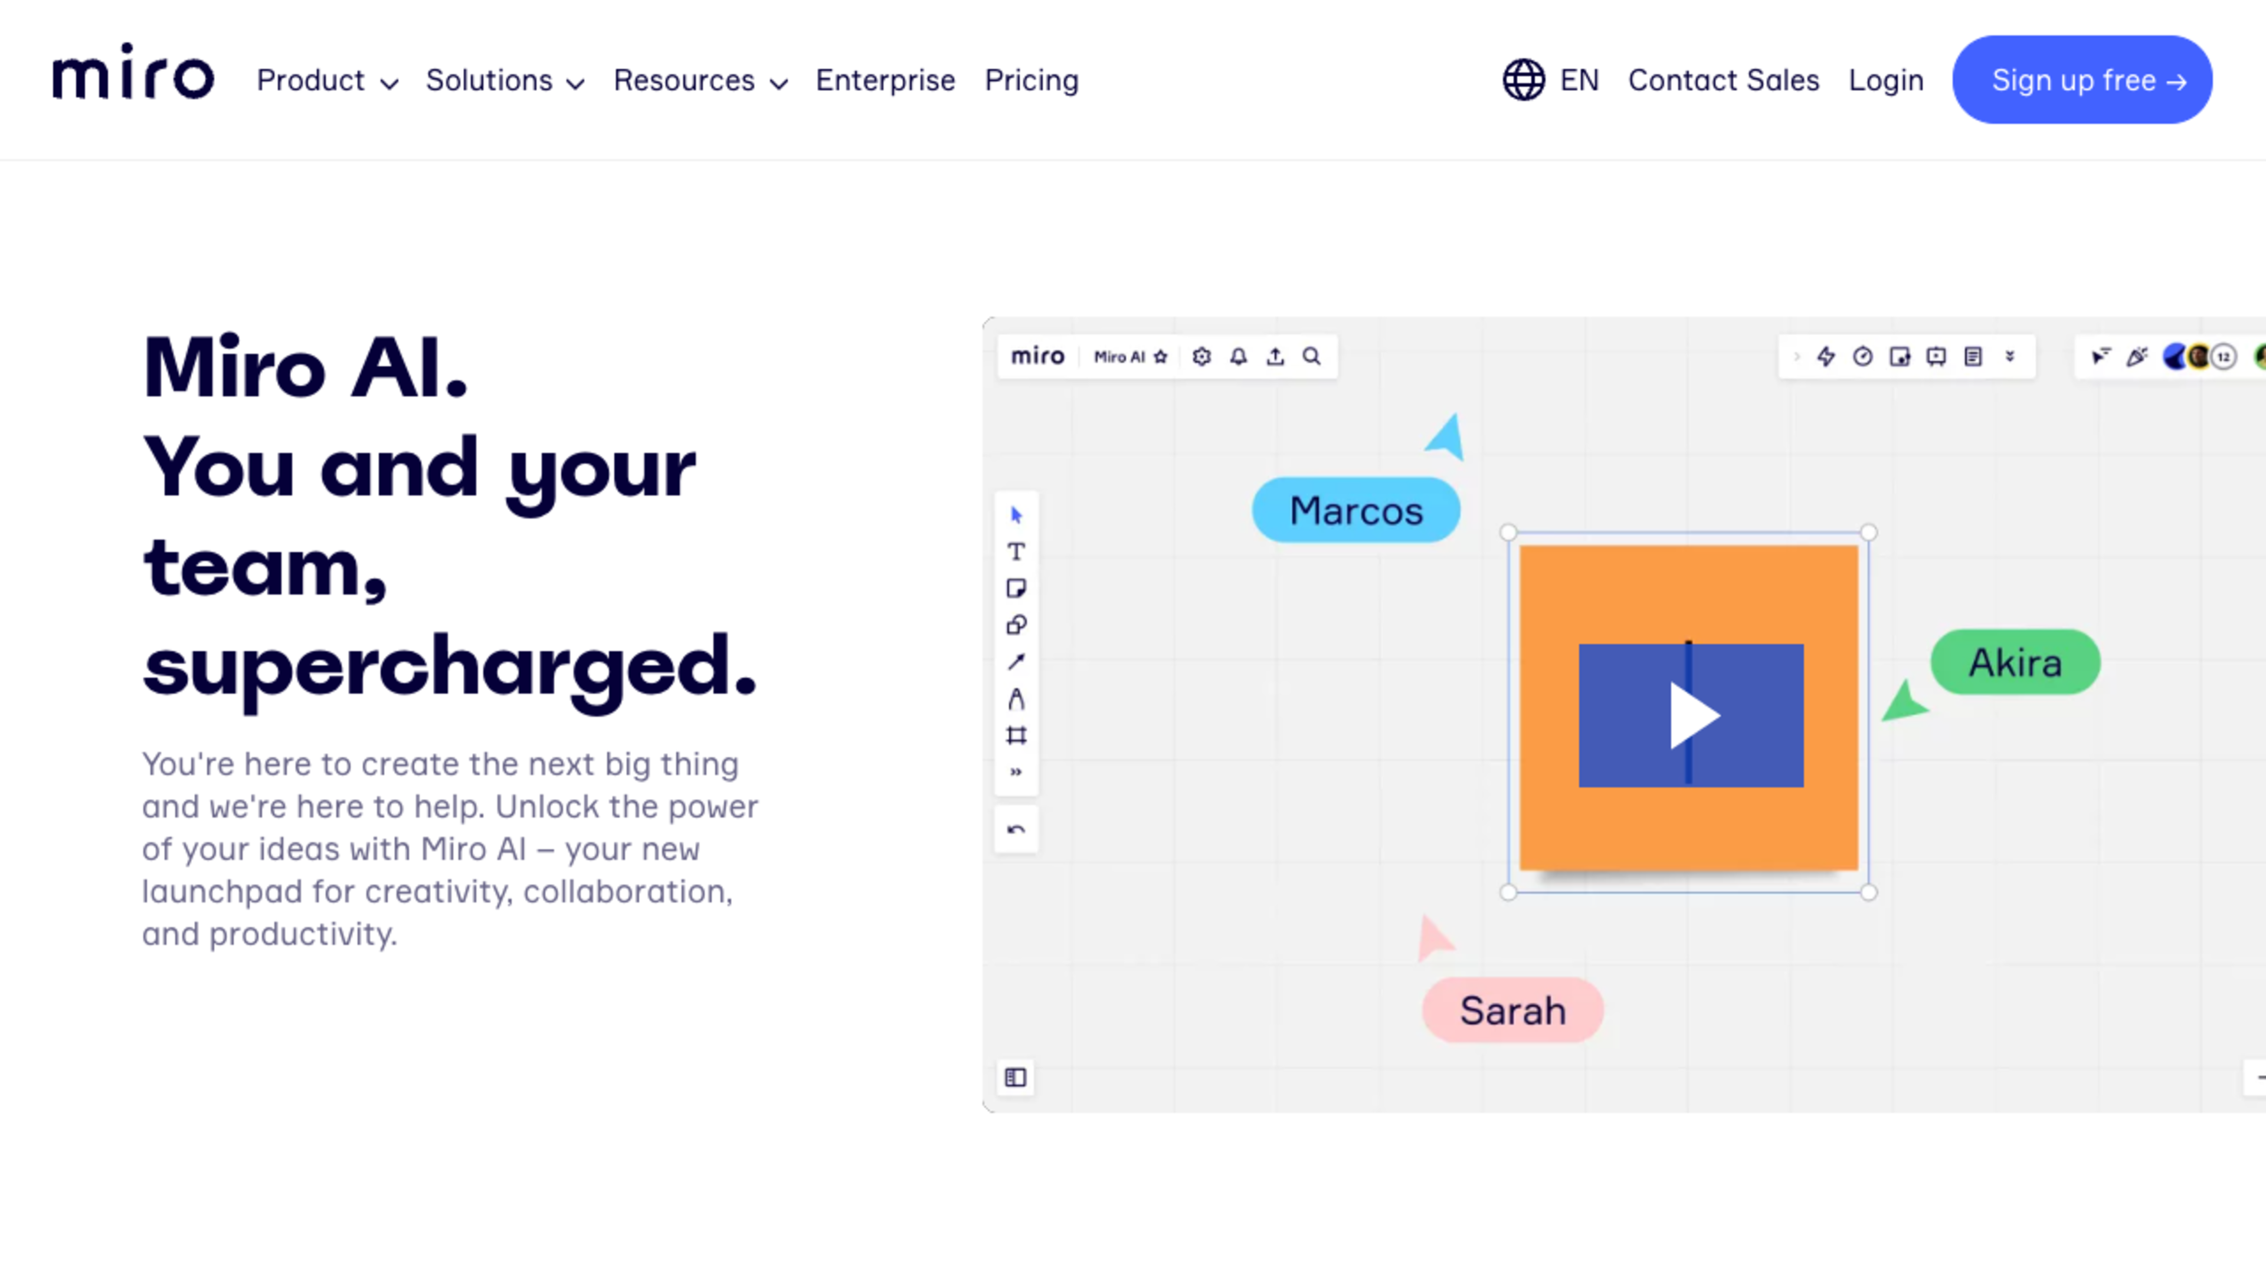Image resolution: width=2266 pixels, height=1274 pixels.
Task: Open board settings gear icon
Action: [x=1201, y=356]
